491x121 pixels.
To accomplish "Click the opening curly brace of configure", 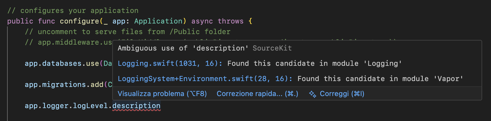I will click(x=251, y=21).
